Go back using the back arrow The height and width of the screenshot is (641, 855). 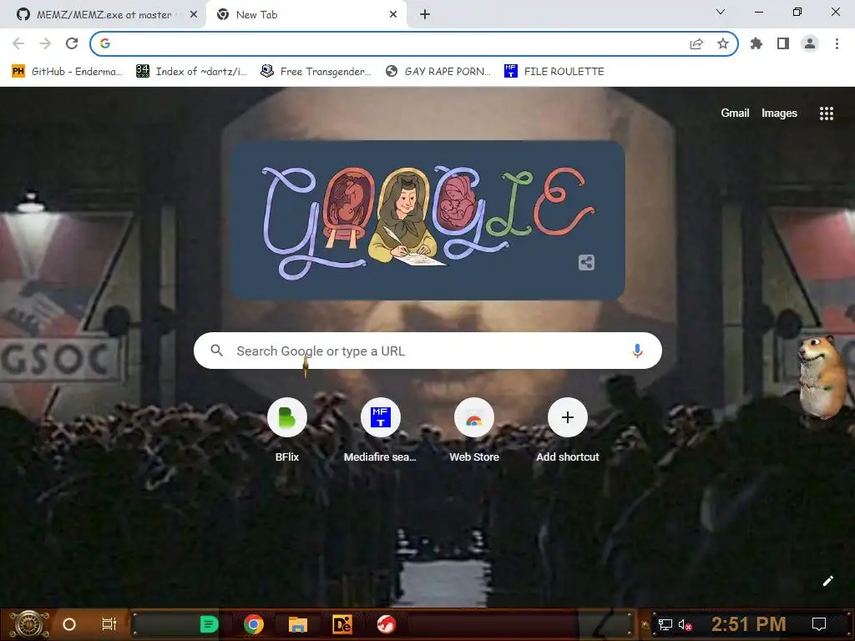pos(18,43)
